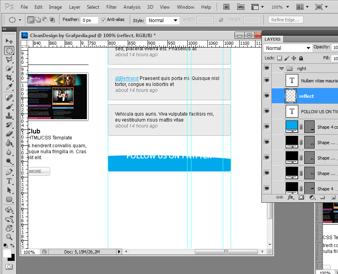
Task: Launch Mini Bridge from the Mb icon
Action: 241,7
